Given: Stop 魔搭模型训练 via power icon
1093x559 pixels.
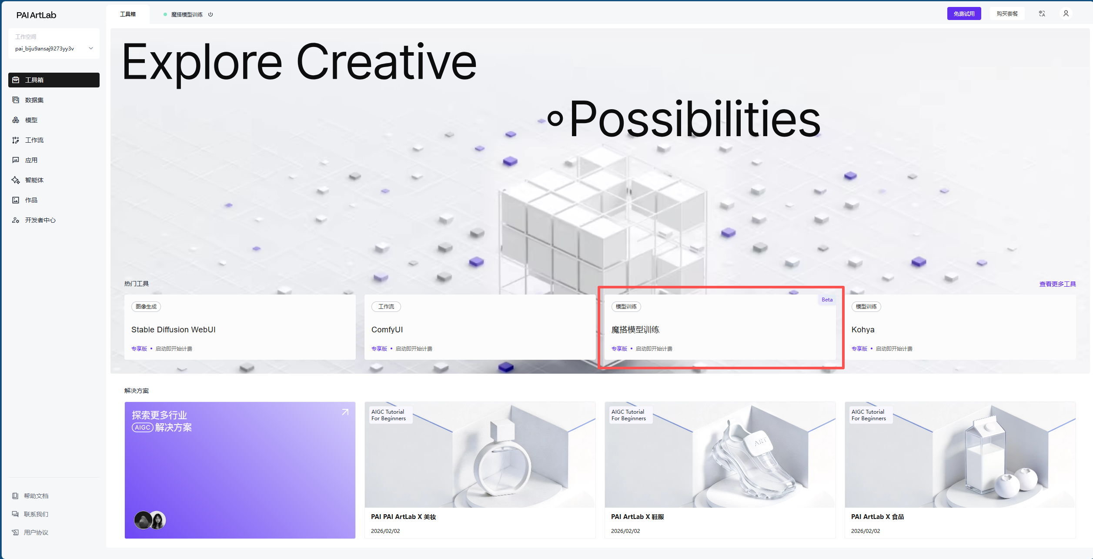Looking at the screenshot, I should [211, 14].
